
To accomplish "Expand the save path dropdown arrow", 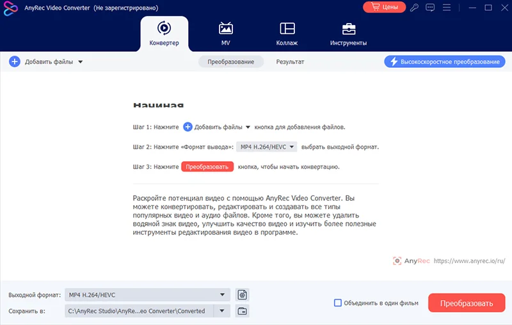I will [222, 311].
